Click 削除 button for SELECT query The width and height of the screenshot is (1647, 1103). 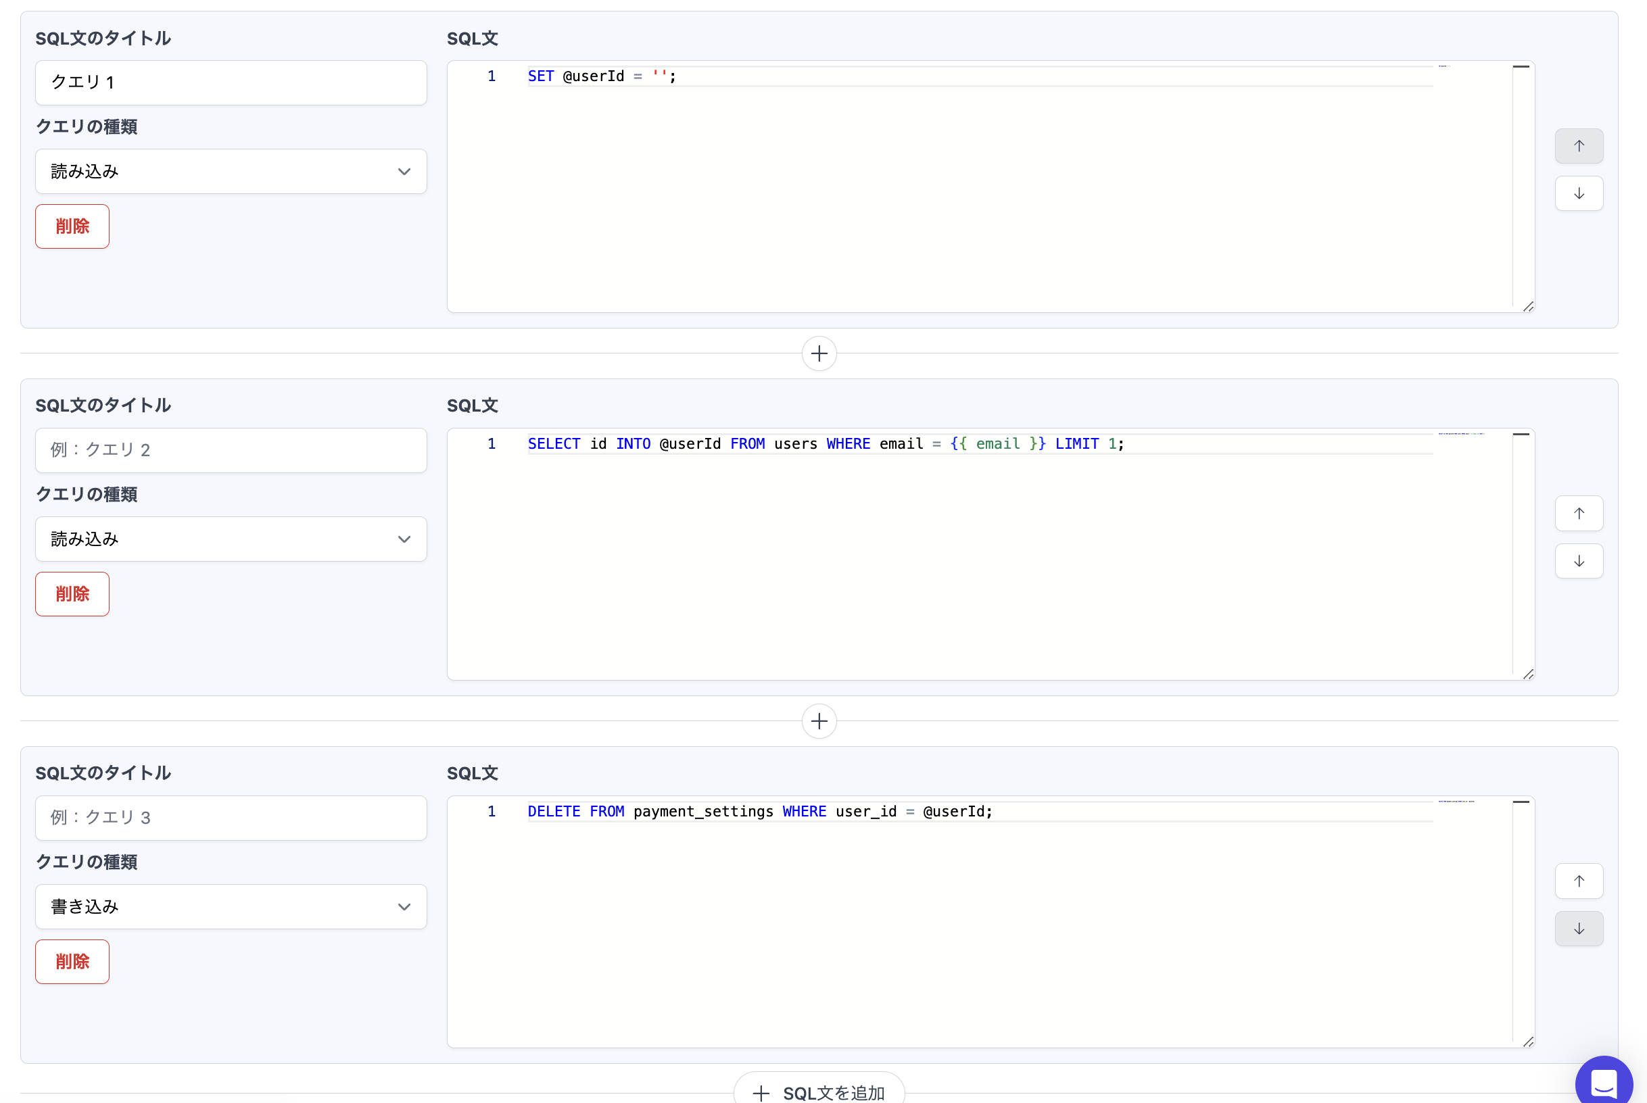[x=72, y=594]
